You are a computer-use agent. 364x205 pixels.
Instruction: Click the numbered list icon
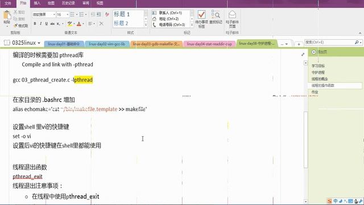81,14
